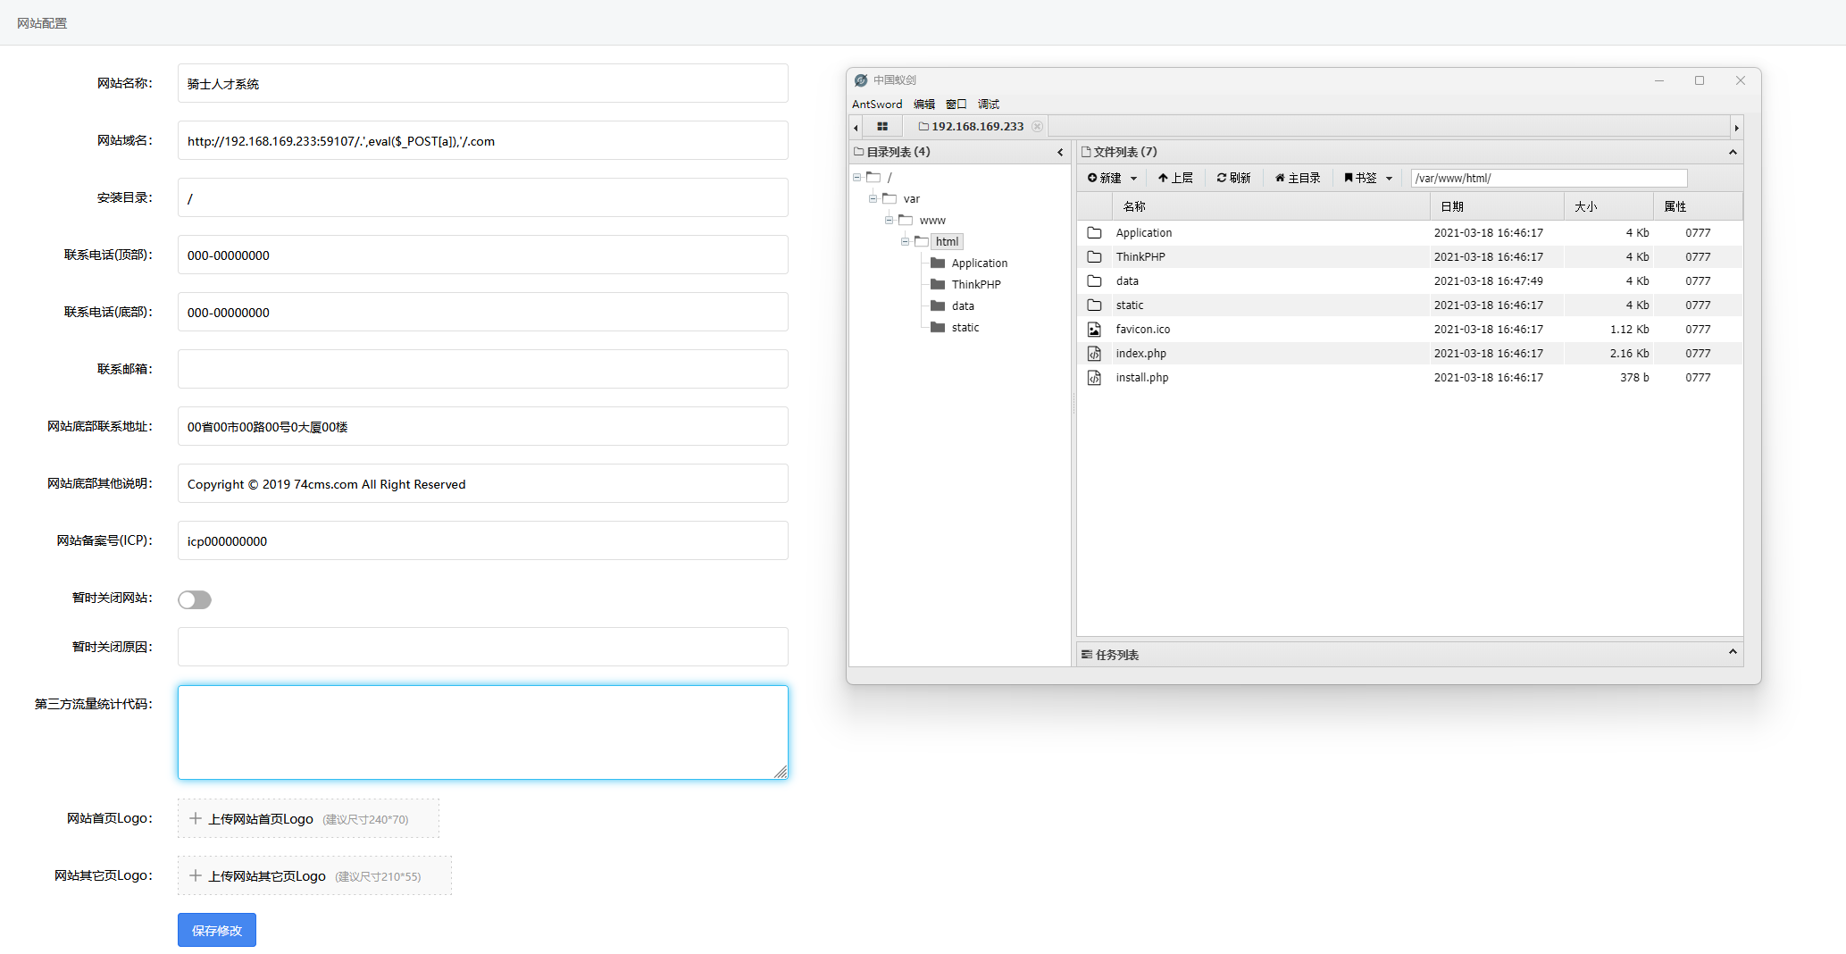Focus the 联系邮箱 input field
Viewport: 1846px width, 954px height.
pos(483,369)
